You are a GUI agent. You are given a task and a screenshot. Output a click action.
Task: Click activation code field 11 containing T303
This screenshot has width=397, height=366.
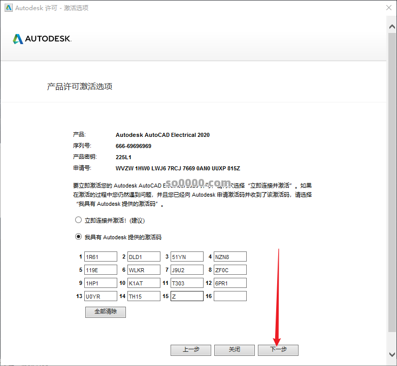(187, 283)
